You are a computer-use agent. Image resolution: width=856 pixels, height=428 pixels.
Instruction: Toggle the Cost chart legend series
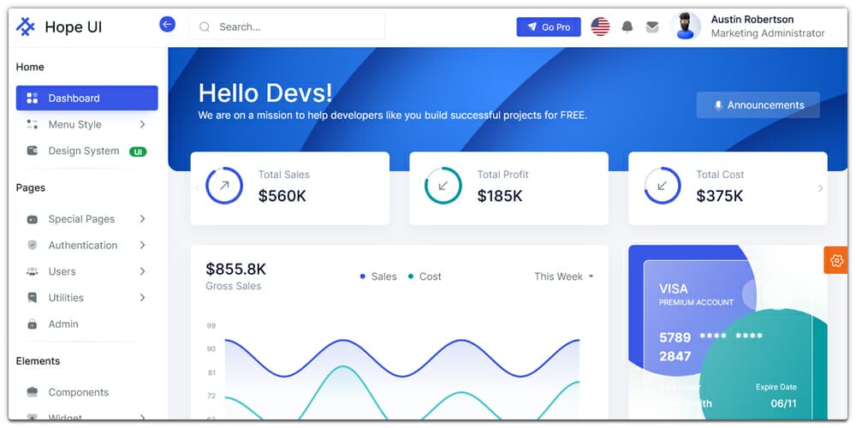click(425, 276)
